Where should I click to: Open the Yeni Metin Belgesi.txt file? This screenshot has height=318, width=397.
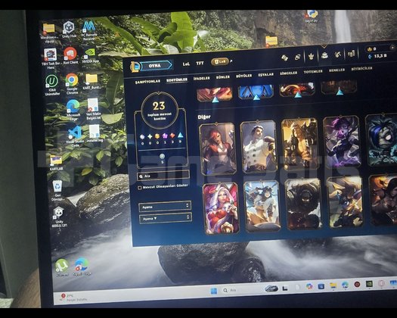click(x=93, y=109)
